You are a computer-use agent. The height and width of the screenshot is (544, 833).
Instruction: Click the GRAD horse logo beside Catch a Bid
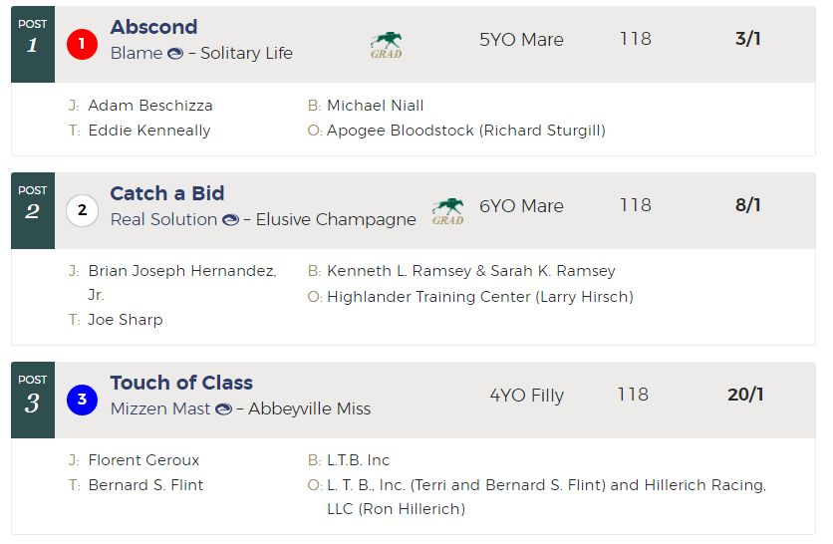click(447, 212)
